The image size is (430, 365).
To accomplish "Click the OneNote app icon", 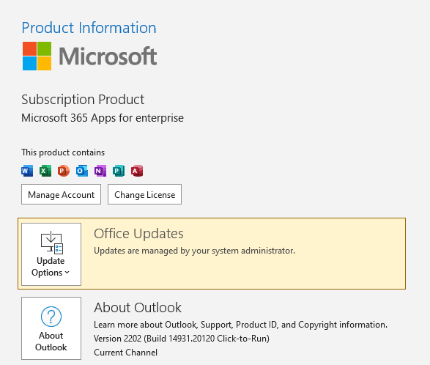I will (x=100, y=171).
